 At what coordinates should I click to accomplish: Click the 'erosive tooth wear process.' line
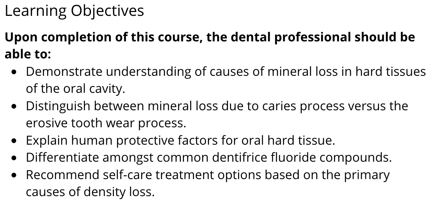106,123
